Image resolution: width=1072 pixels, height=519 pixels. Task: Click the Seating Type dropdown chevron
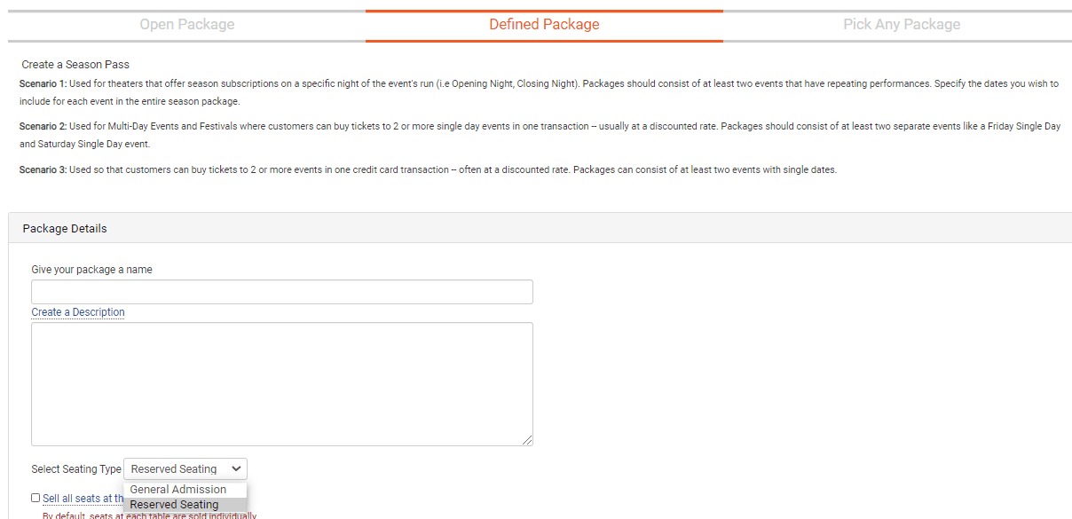point(236,468)
